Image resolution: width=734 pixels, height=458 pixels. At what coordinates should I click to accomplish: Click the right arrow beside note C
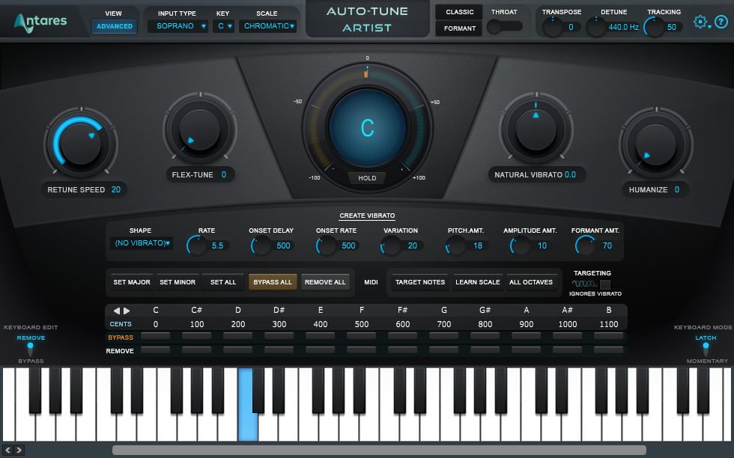tap(127, 310)
